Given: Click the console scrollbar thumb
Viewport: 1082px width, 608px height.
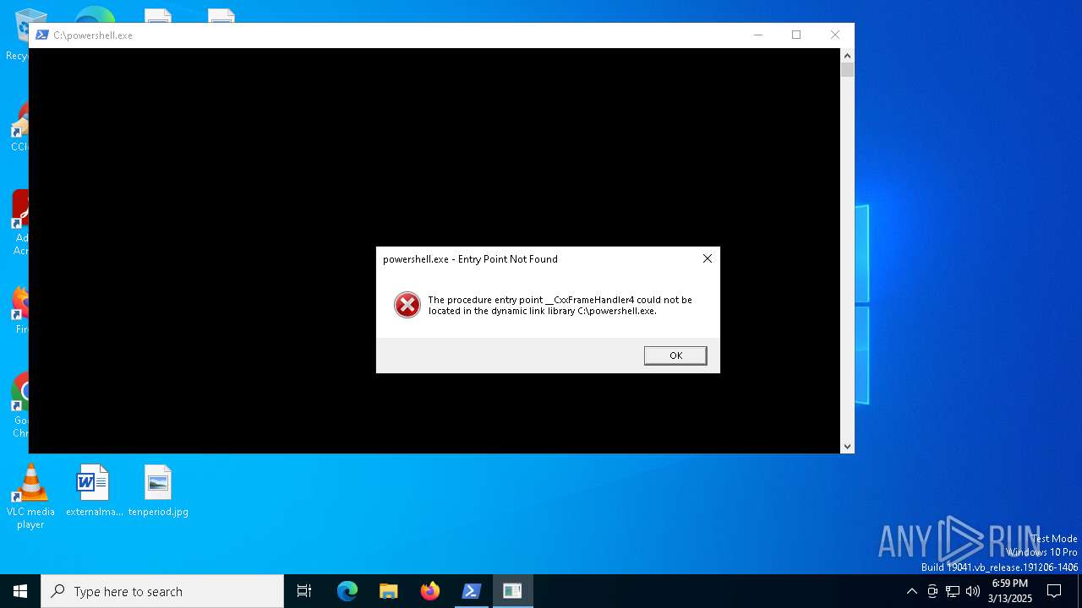Looking at the screenshot, I should coord(847,70).
